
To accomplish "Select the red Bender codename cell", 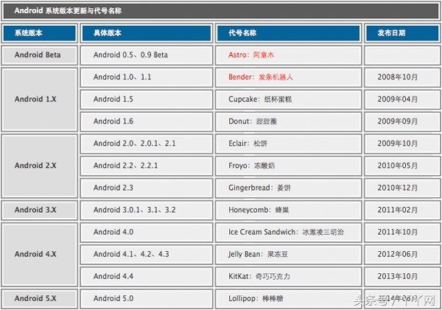I will pos(288,77).
